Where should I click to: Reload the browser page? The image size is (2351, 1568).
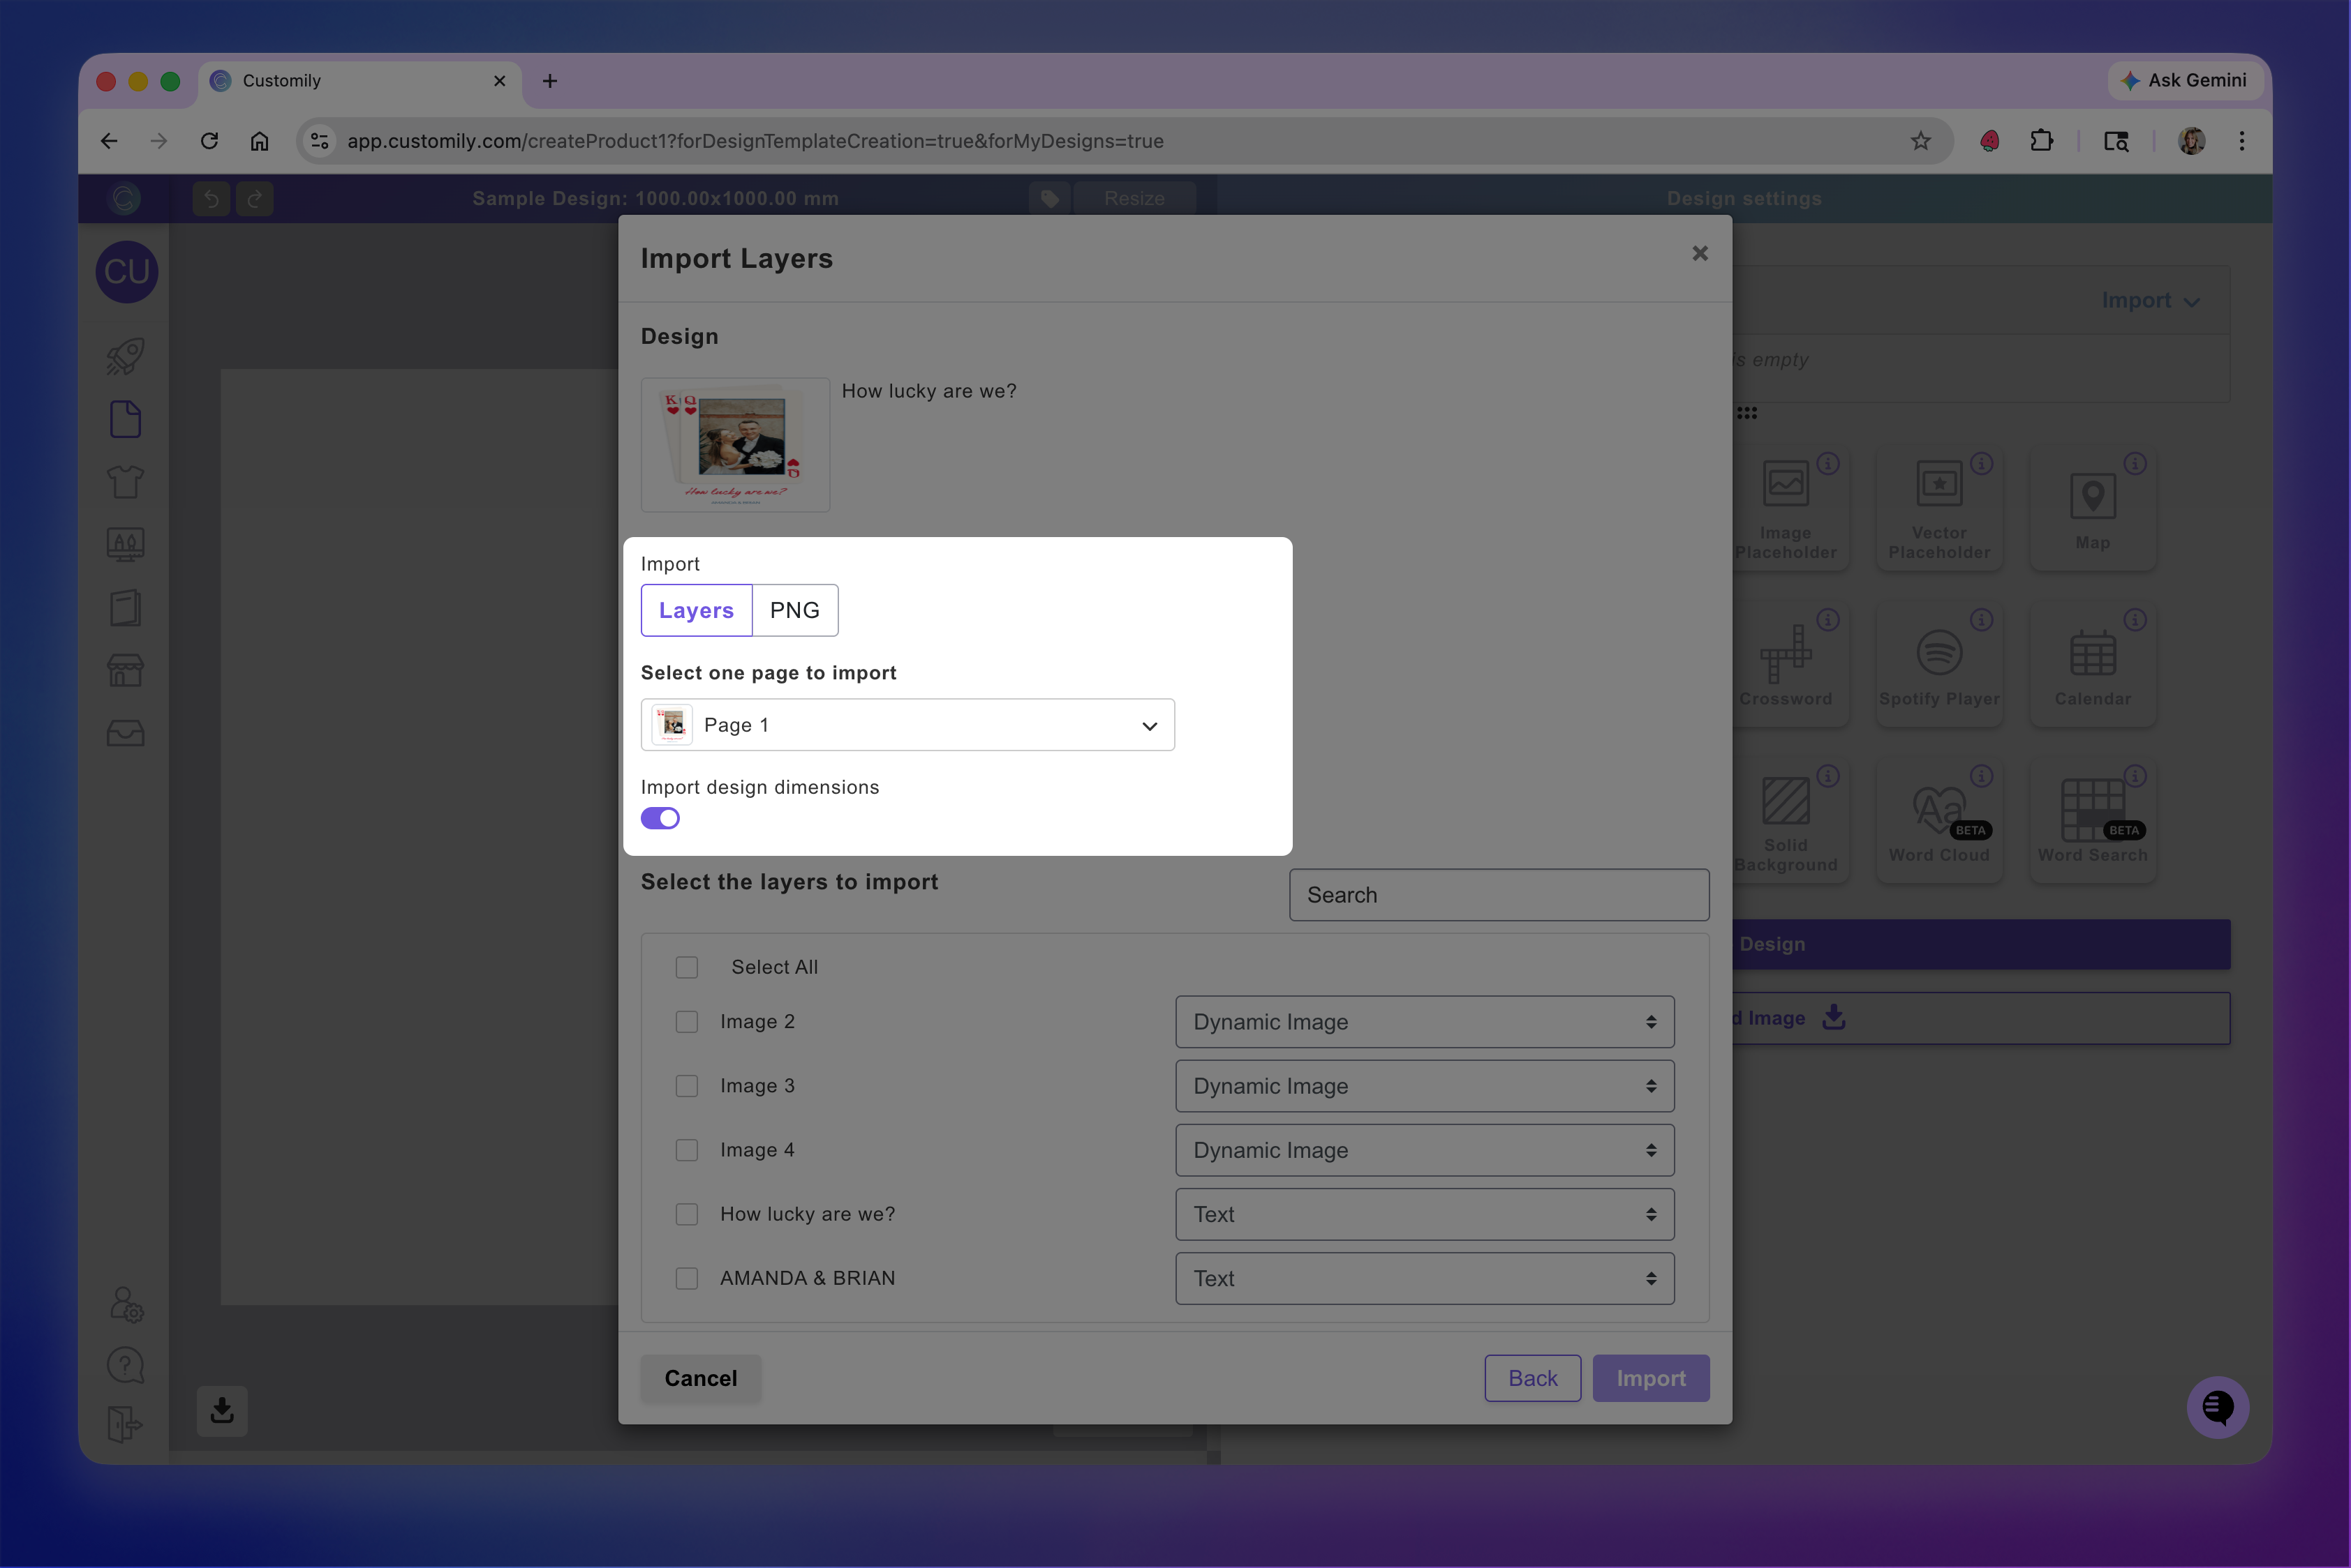(x=209, y=141)
